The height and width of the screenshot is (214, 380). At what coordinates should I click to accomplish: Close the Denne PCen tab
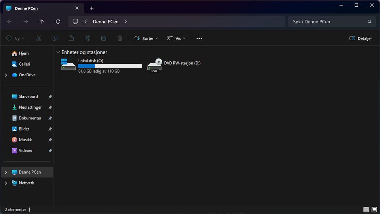pyautogui.click(x=77, y=8)
